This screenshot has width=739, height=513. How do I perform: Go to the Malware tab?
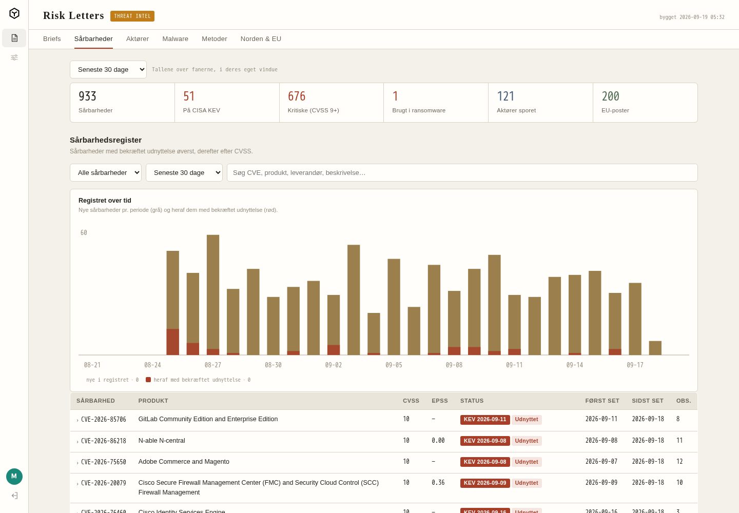(x=176, y=39)
